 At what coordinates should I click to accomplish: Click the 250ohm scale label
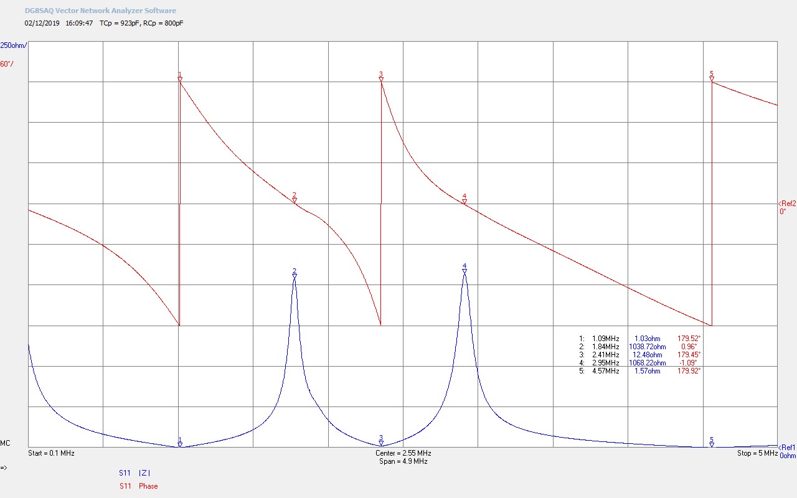[x=14, y=45]
